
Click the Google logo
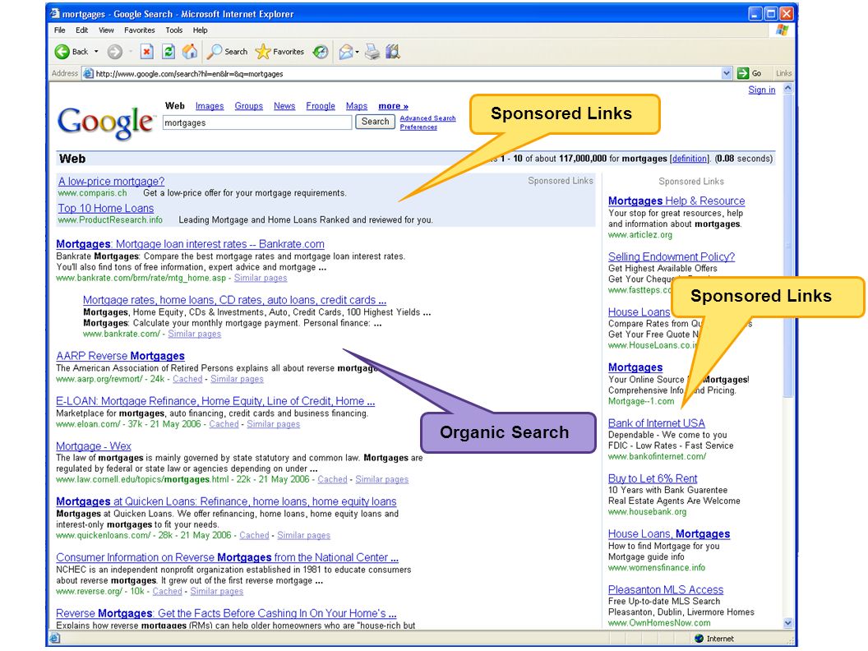point(105,122)
